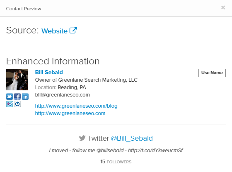
Task: Click the gray Twitter bird icon
Action: point(82,138)
